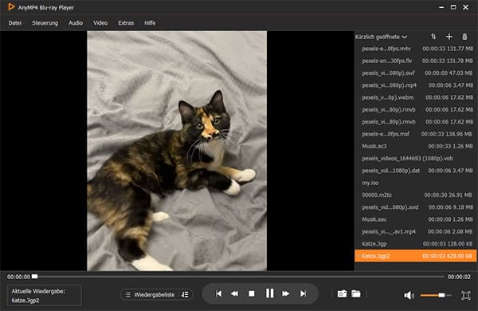
Task: Select the .xvid file in playlist
Action: (x=416, y=207)
